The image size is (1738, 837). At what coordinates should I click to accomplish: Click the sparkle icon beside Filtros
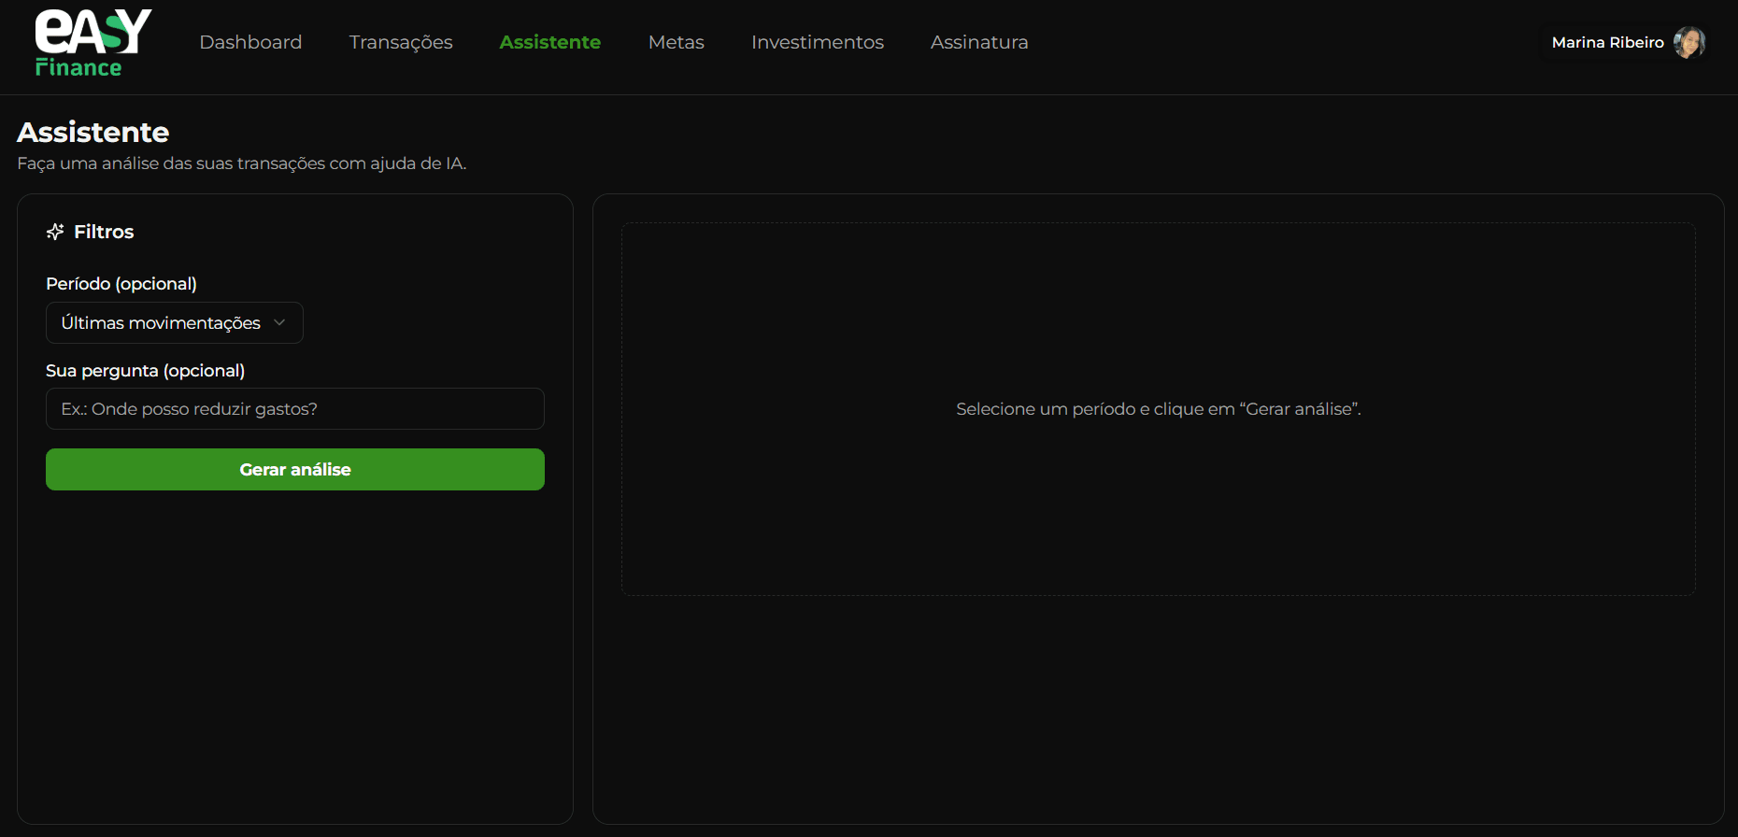point(55,232)
